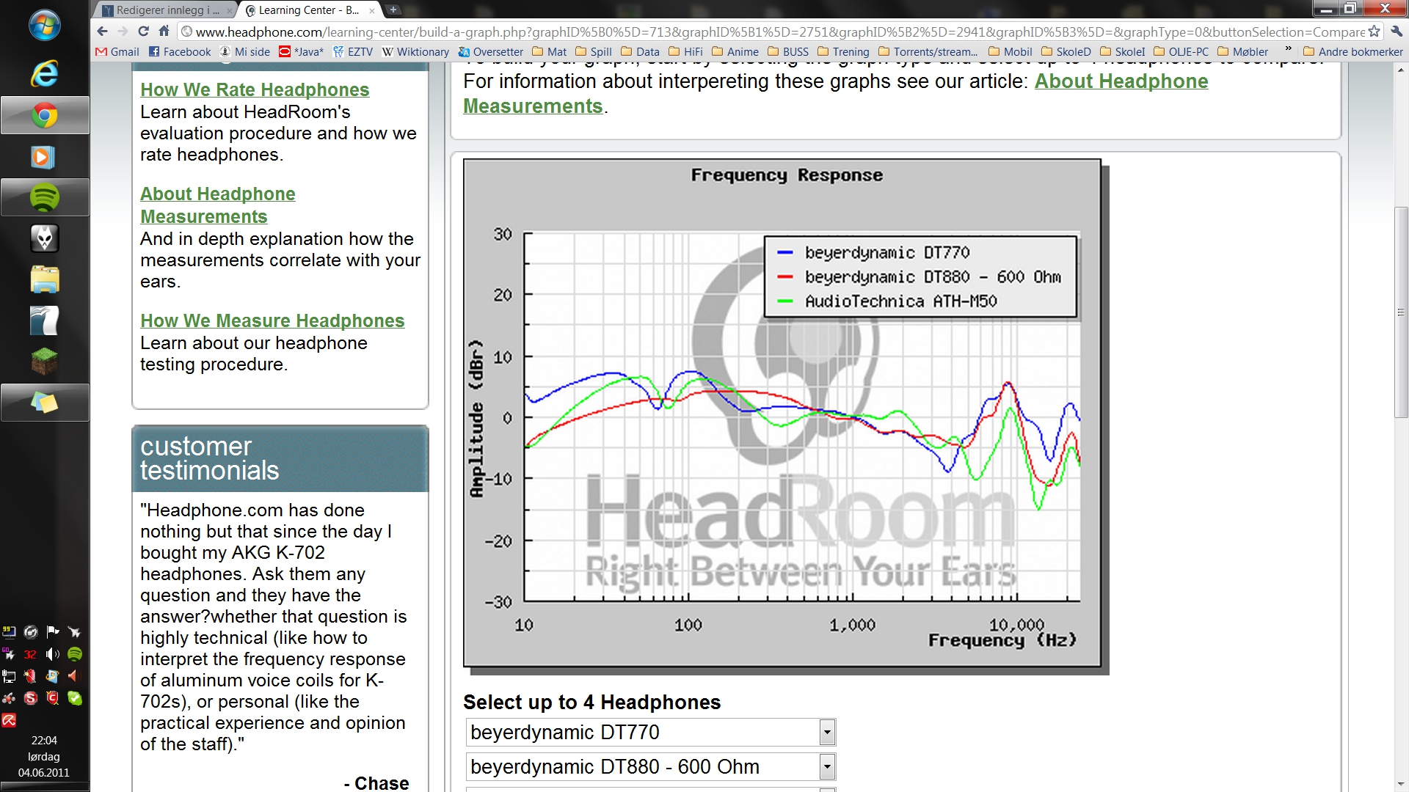Reload the current page
1409x792 pixels.
[143, 32]
